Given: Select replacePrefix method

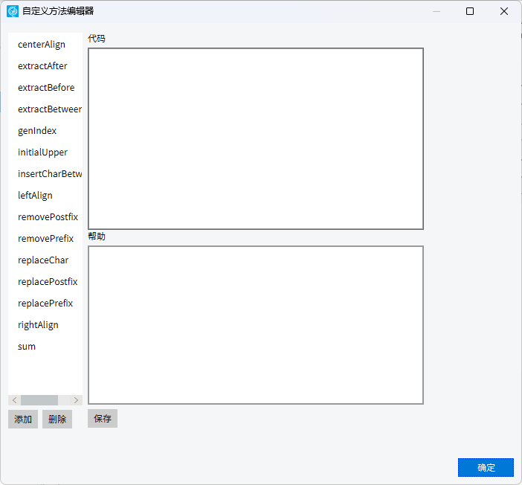Looking at the screenshot, I should click(45, 303).
